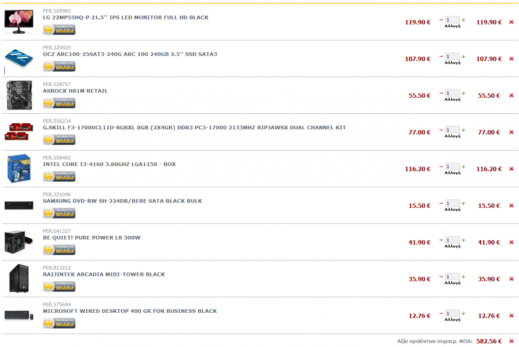Add be quiet! Pure Power L8 to Wishlist
The image size is (519, 347).
pyautogui.click(x=59, y=250)
